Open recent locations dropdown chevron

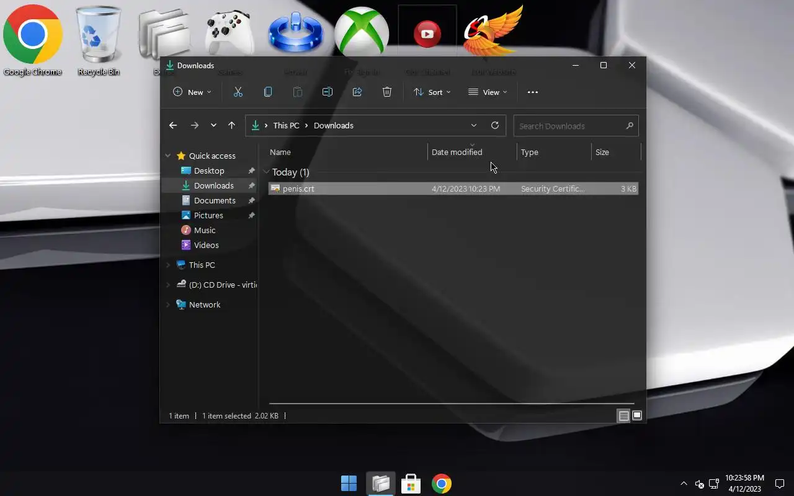(x=213, y=125)
